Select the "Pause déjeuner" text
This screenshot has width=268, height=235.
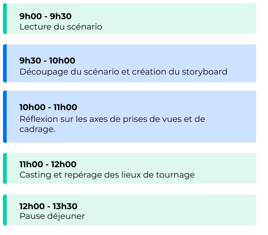coord(52,216)
